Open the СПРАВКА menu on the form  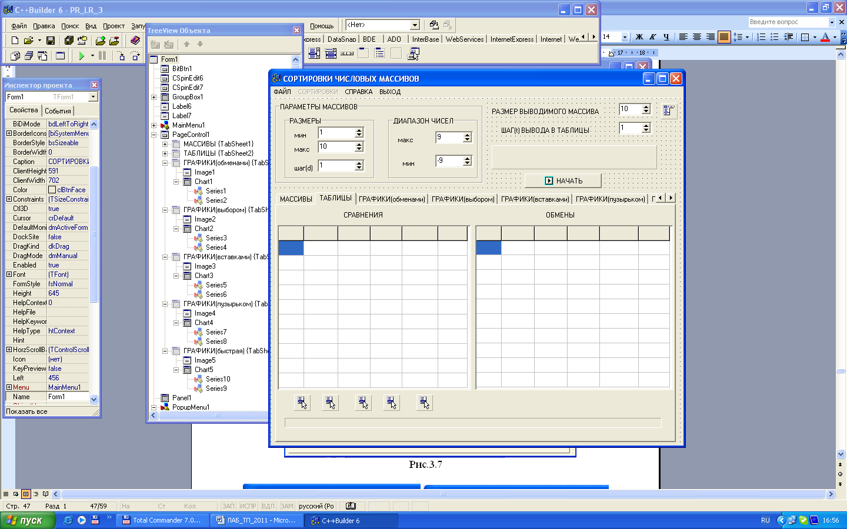(359, 92)
